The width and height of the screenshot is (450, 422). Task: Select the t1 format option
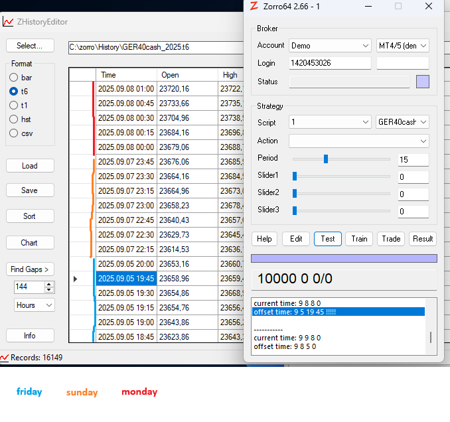(14, 105)
